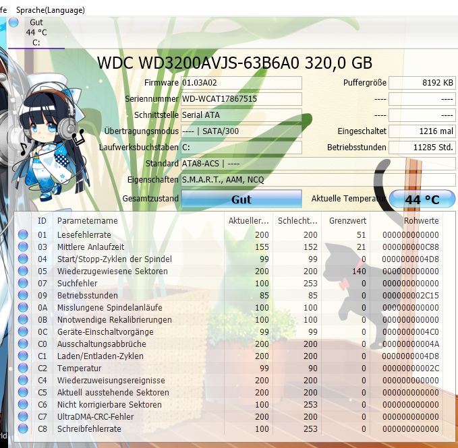Click status orb of Wiederzuweisungsereignisse row
Image resolution: width=458 pixels, height=448 pixels.
(23, 380)
